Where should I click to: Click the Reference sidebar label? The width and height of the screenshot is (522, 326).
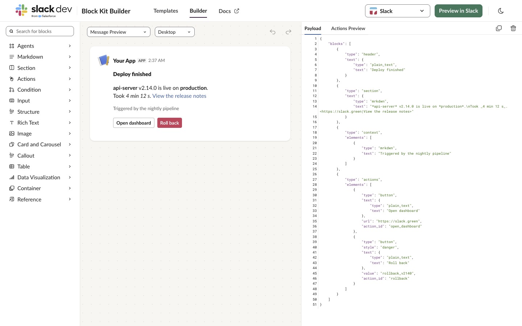pos(29,199)
